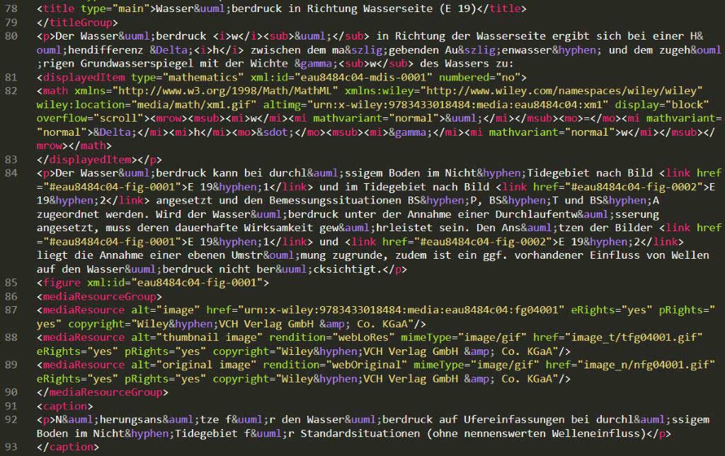The height and width of the screenshot is (456, 725).
Task: Select line number 87 in the gutter
Action: point(12,310)
